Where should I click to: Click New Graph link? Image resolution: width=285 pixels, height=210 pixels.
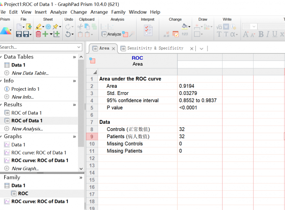25,168
